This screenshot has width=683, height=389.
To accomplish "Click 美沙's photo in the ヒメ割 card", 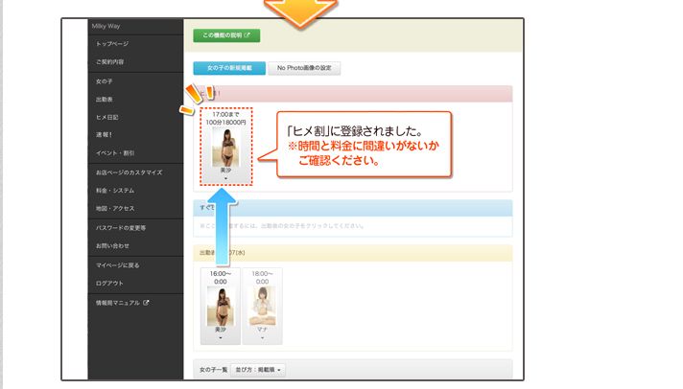I will (x=225, y=148).
